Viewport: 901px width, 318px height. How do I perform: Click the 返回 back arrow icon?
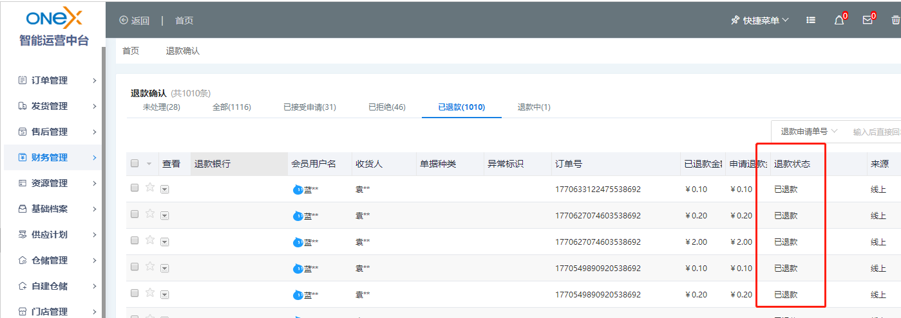[124, 21]
